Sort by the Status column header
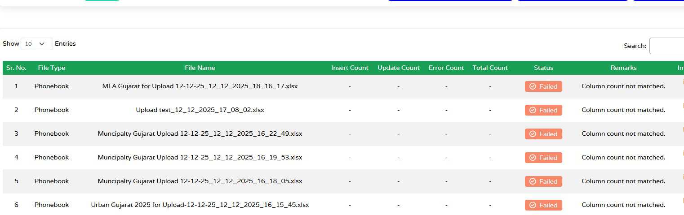This screenshot has height=215, width=684. [x=543, y=68]
